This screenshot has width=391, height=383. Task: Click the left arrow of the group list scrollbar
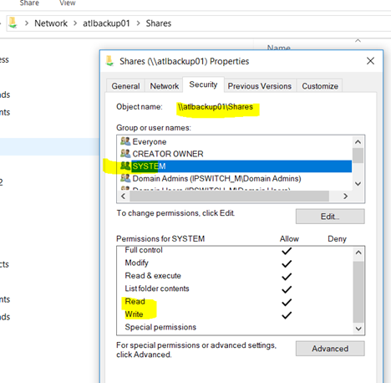[x=124, y=197]
